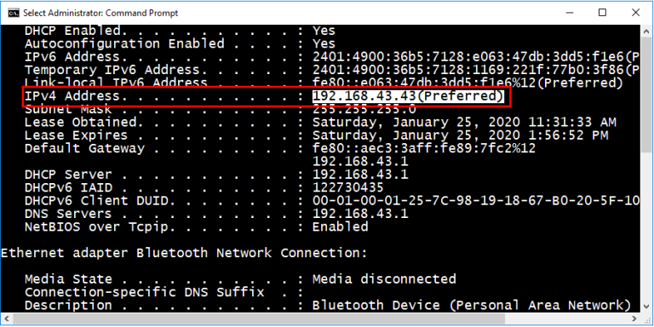The height and width of the screenshot is (327, 654).
Task: Minimize the Command Prompt window
Action: pos(569,13)
